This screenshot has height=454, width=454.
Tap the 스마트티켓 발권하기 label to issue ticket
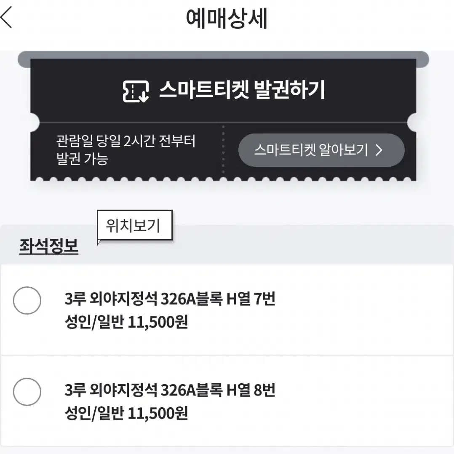click(242, 90)
